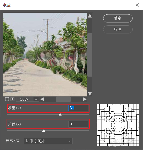The height and width of the screenshot is (150, 143).
Task: Click the horizontal preview scrollbar thumb
Action: [63, 99]
